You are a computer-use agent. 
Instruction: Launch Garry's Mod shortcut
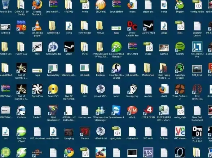coord(148,26)
